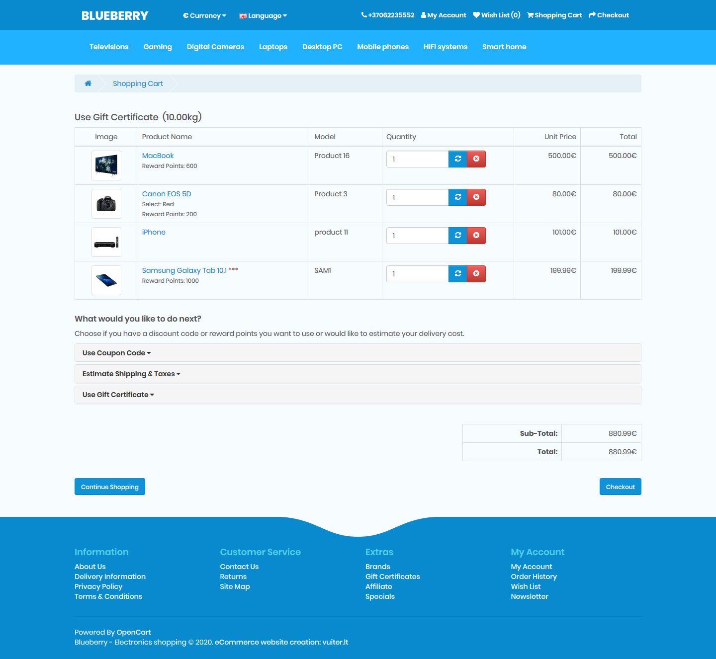Focus the iPhone quantity field

418,236
